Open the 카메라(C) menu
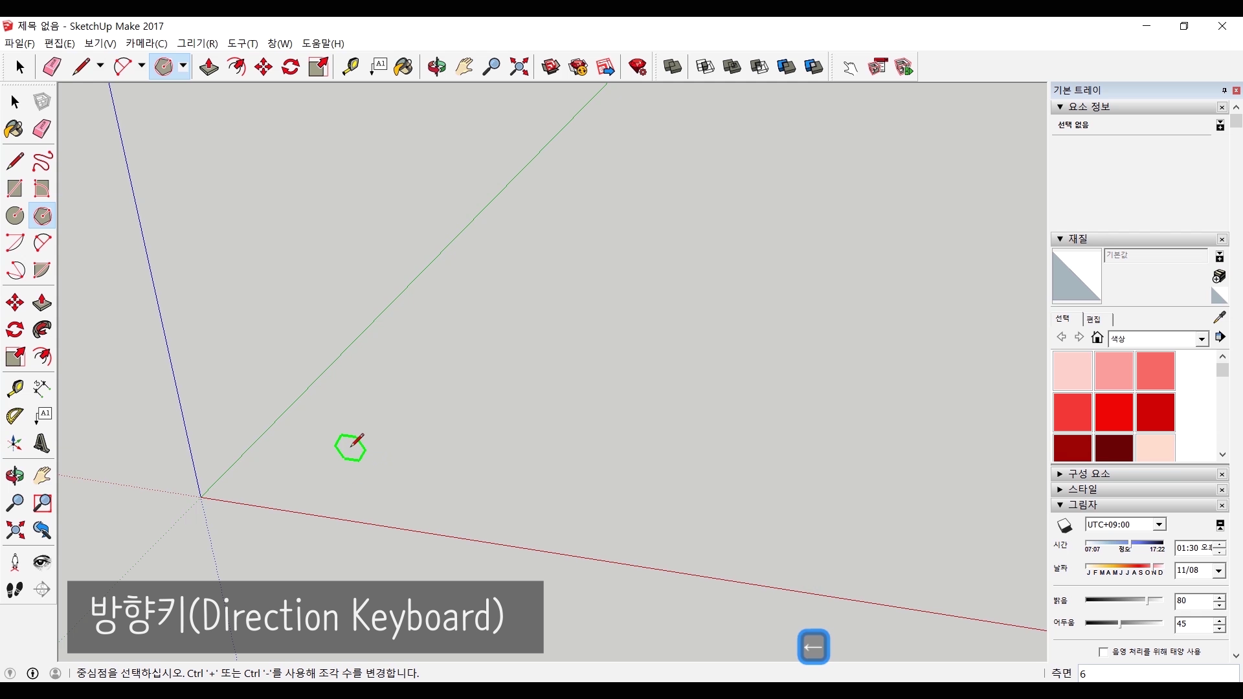1243x699 pixels. pos(146,43)
